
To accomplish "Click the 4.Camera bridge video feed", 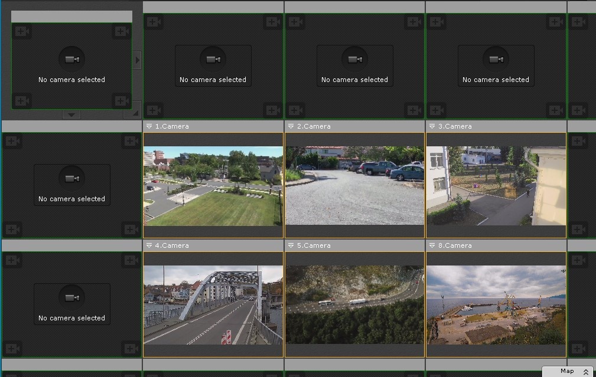I will (x=213, y=304).
